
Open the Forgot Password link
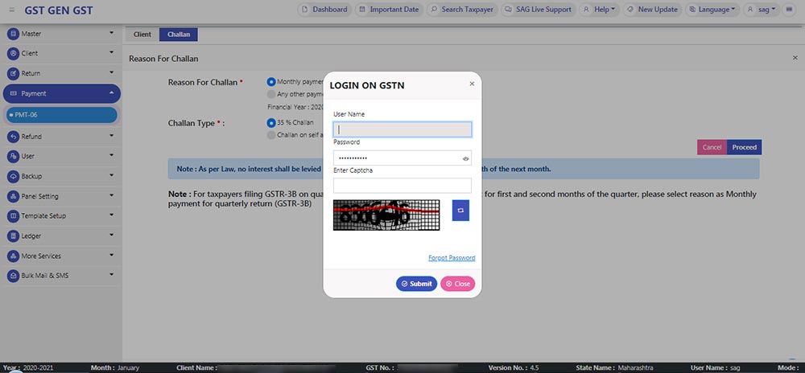point(452,258)
